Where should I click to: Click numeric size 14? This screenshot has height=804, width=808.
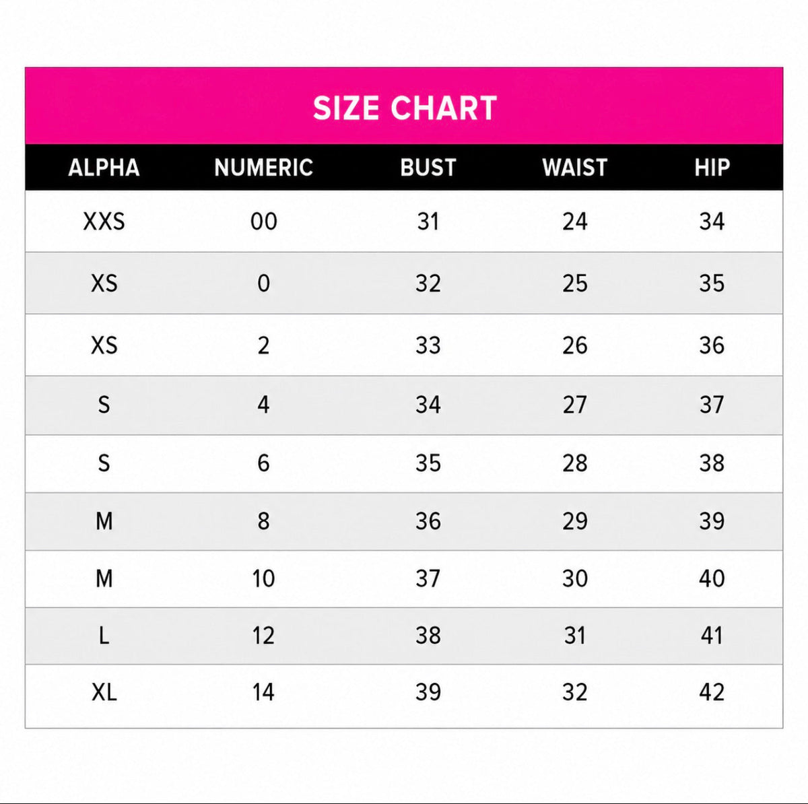coord(263,692)
